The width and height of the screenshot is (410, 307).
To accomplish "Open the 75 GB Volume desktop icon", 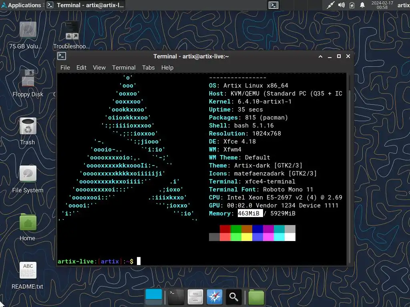I will click(x=27, y=35).
